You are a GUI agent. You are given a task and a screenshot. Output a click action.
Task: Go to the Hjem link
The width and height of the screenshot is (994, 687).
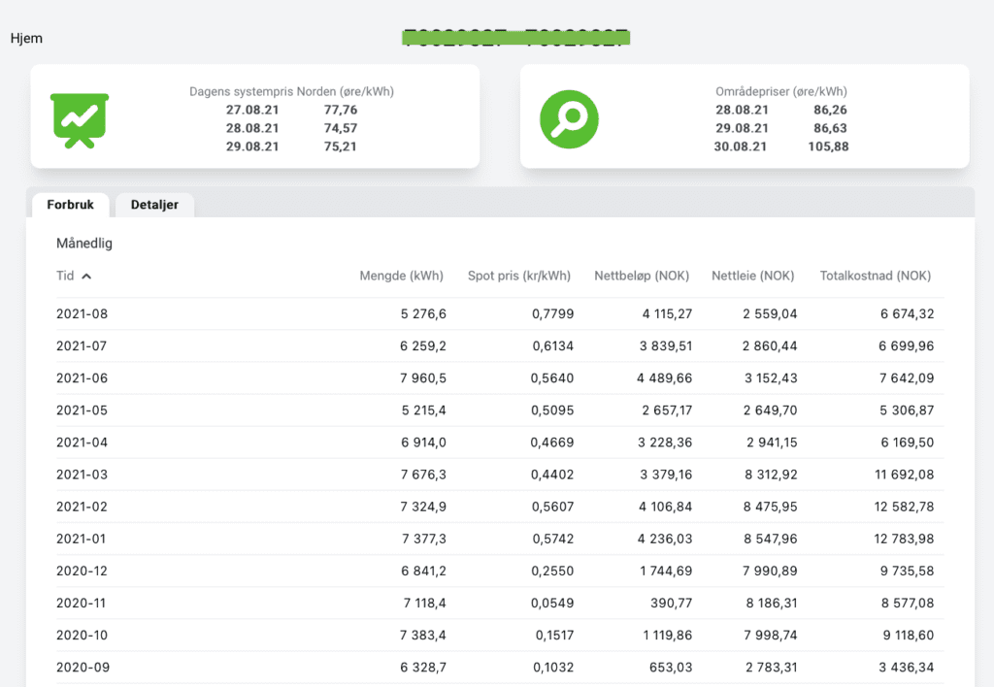coord(26,38)
